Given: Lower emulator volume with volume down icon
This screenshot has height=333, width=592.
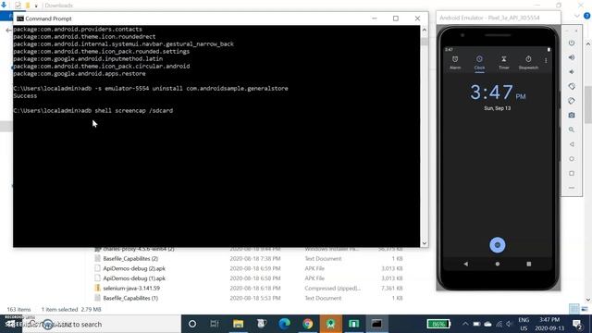Looking at the screenshot, I should click(x=572, y=72).
